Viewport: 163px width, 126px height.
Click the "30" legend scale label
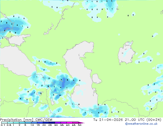[56, 125]
